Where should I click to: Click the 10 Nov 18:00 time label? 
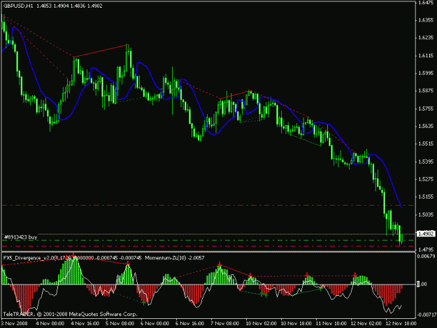pos(296,323)
